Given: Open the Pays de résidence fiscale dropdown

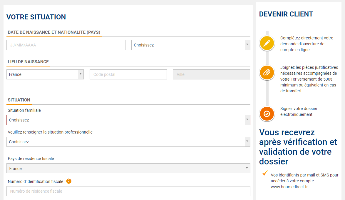Looking at the screenshot, I should click(x=128, y=169).
